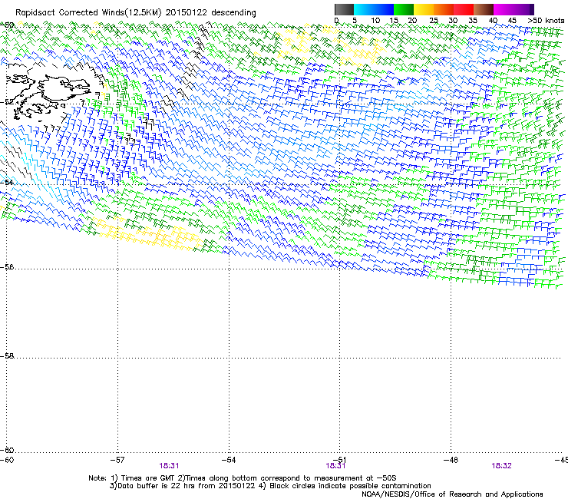The height and width of the screenshot is (499, 568).
Task: Click the red 30-35 knots legend color
Action: pyautogui.click(x=464, y=9)
